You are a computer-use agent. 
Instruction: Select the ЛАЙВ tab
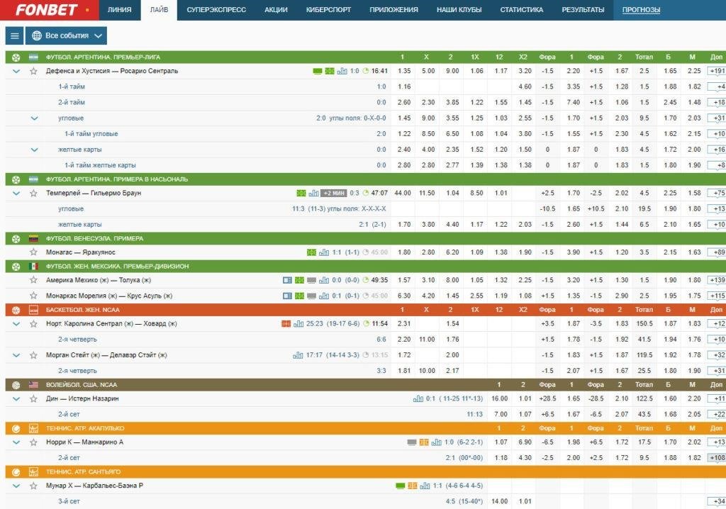(159, 10)
